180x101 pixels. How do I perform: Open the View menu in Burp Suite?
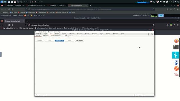[55, 32]
